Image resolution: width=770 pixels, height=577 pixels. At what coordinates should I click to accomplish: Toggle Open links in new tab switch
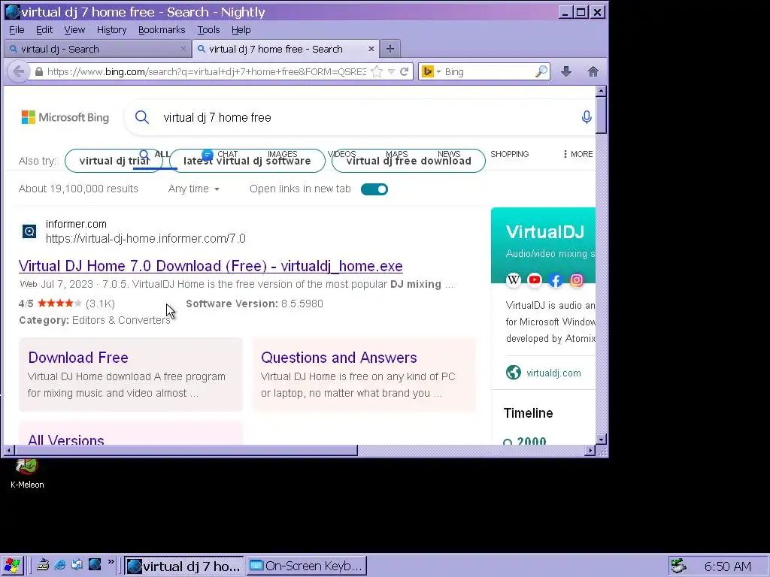(374, 189)
